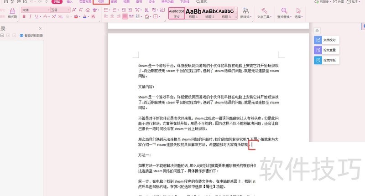This screenshot has width=365, height=196.
Task: Expand the styles gallery list
Action: (236, 17)
